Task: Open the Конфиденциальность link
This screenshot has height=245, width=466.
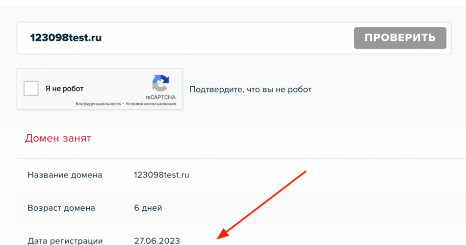Action: [x=98, y=104]
